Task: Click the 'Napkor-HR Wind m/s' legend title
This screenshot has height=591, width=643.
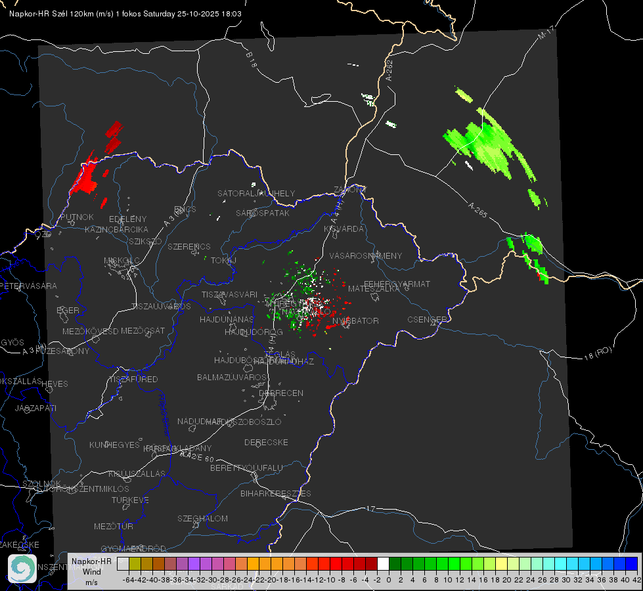Action: pyautogui.click(x=91, y=571)
